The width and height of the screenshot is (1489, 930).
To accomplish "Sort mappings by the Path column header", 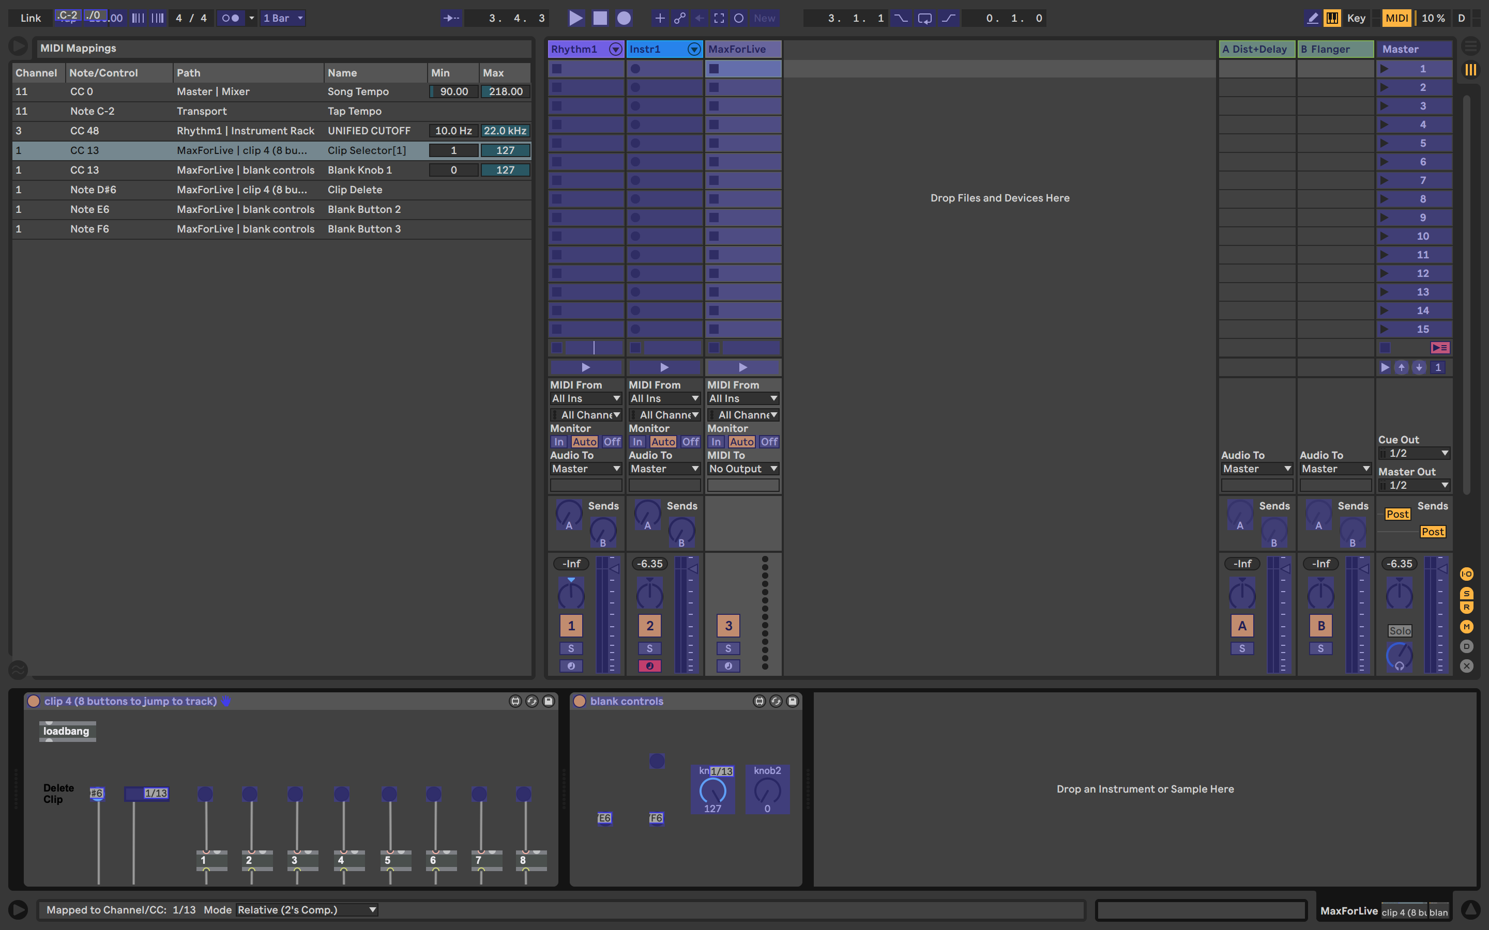I will pos(249,72).
